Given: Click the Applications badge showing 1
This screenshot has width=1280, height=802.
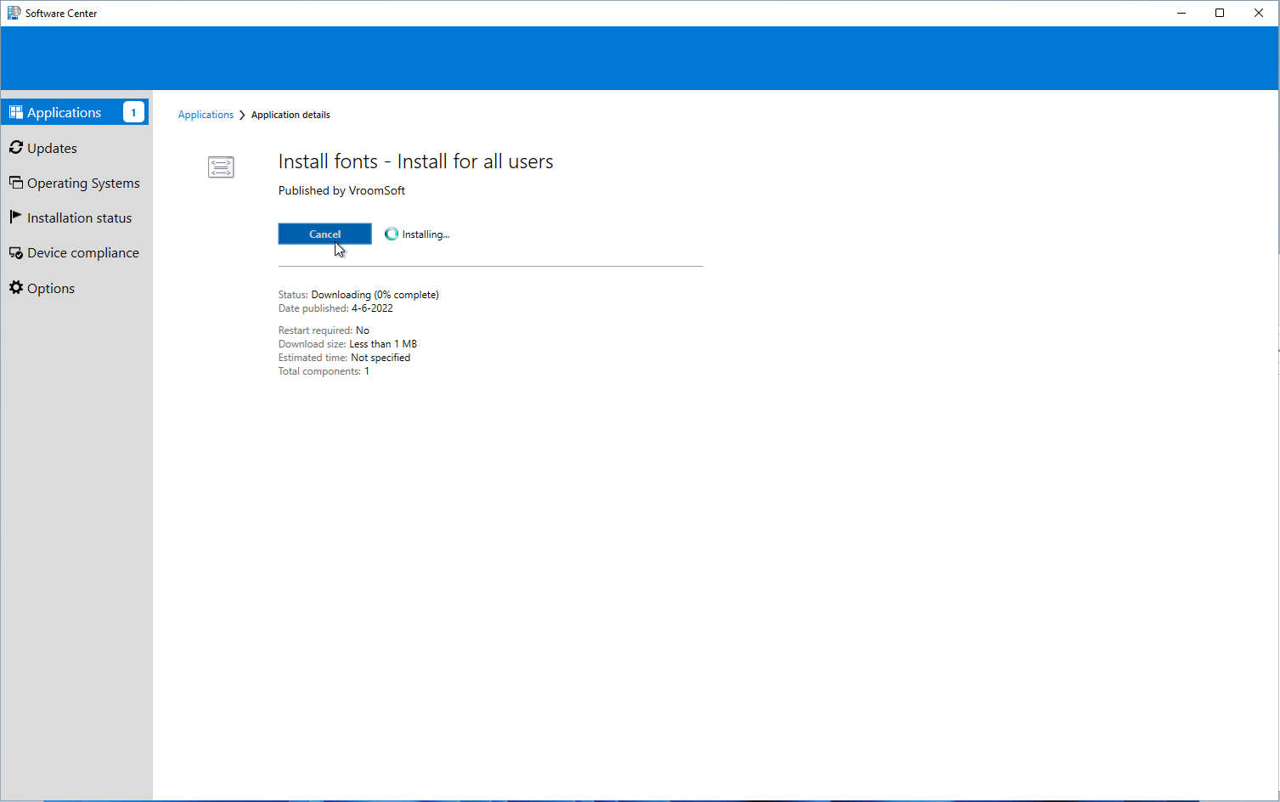Looking at the screenshot, I should 133,112.
